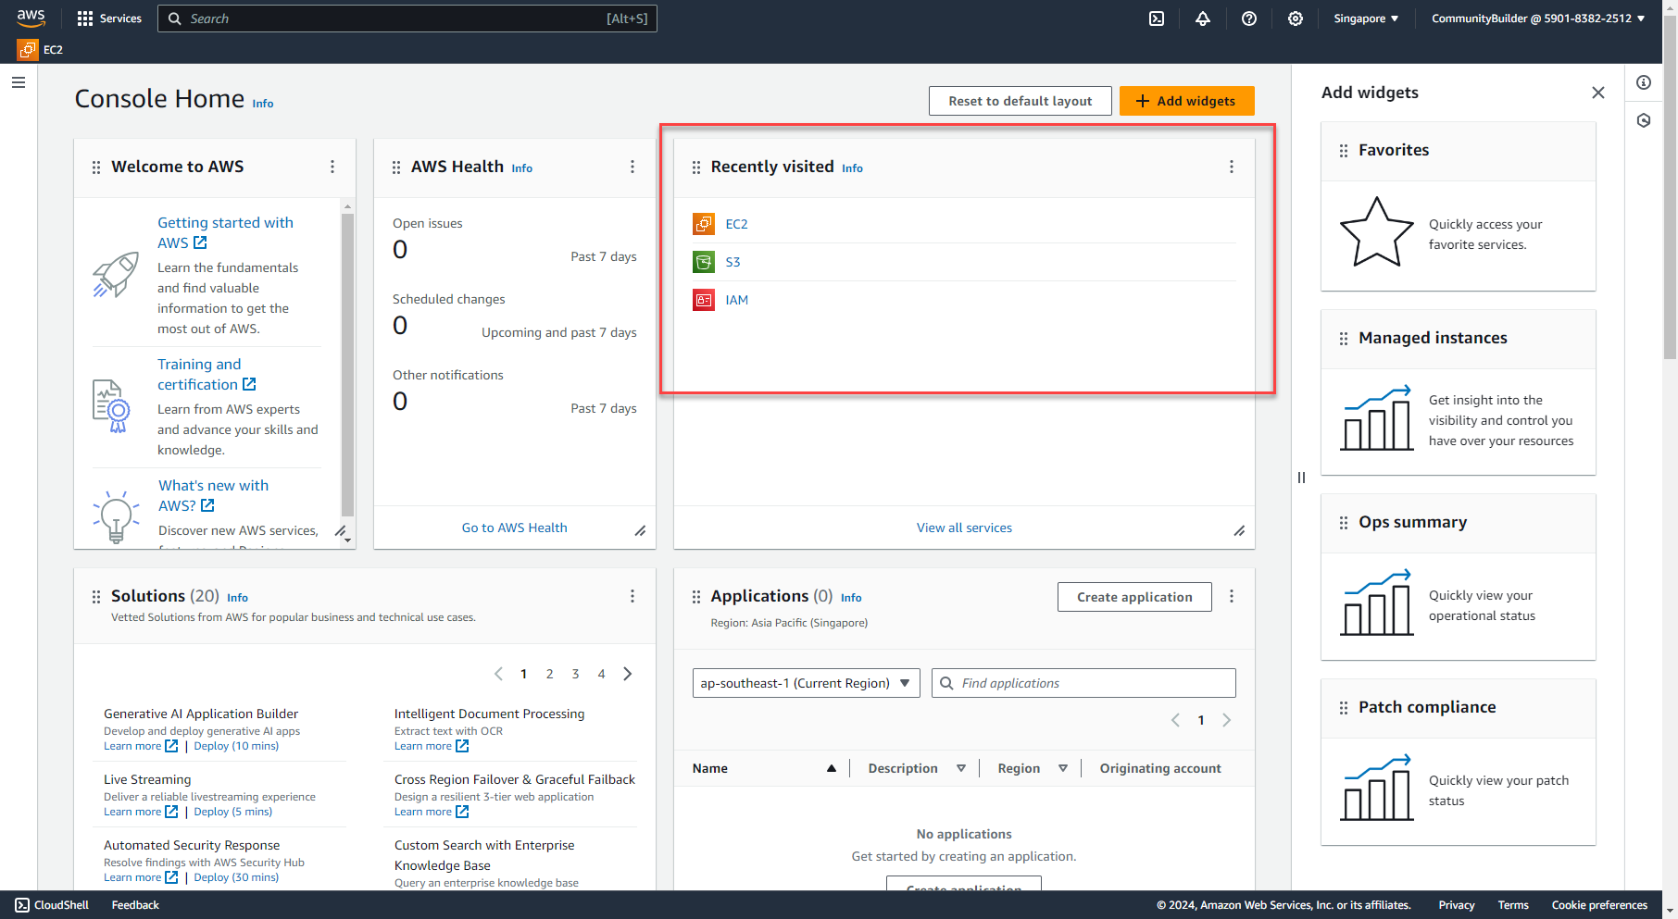Image resolution: width=1678 pixels, height=919 pixels.
Task: Open the ap-southeast-1 region selector in Applications
Action: click(805, 683)
